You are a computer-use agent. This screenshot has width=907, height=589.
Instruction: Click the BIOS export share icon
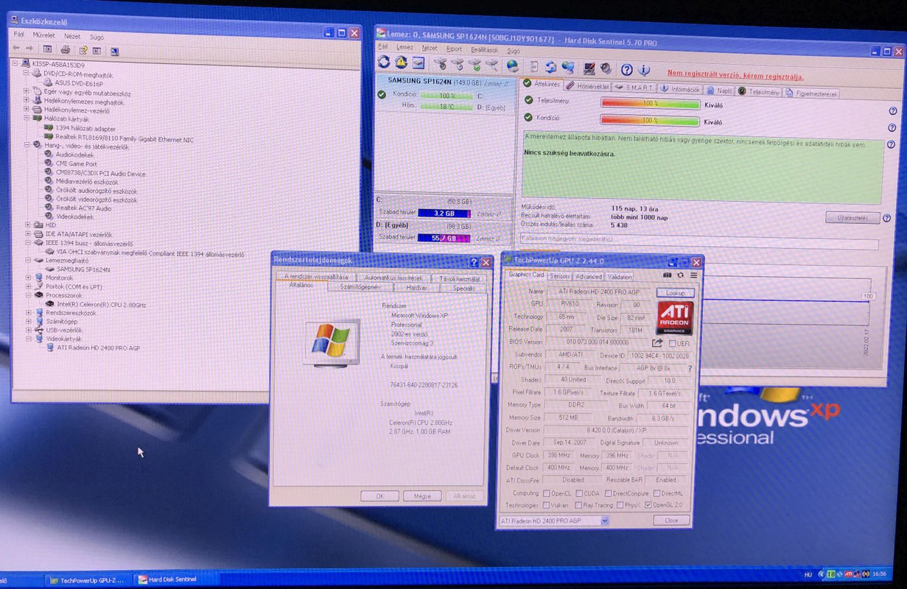(x=656, y=342)
